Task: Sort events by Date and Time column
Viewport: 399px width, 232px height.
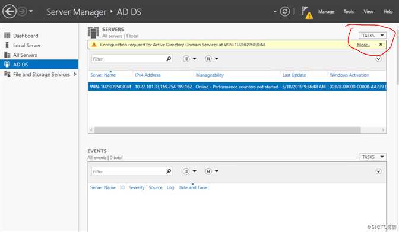Action: point(192,187)
